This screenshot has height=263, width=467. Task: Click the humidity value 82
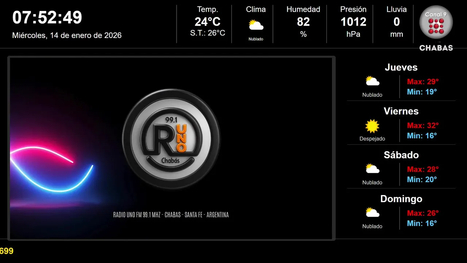tap(303, 22)
